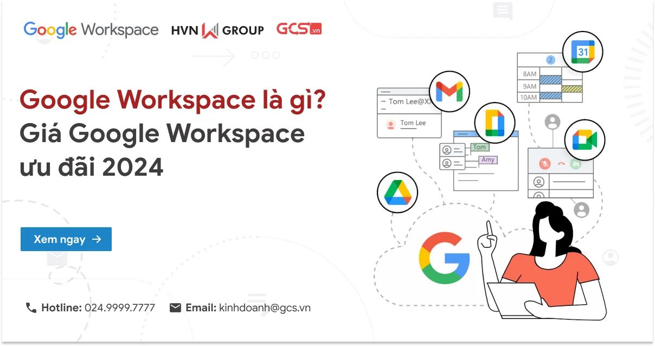Click the 9AM calendar row label
Screen dimensions: 655x346
coord(529,86)
